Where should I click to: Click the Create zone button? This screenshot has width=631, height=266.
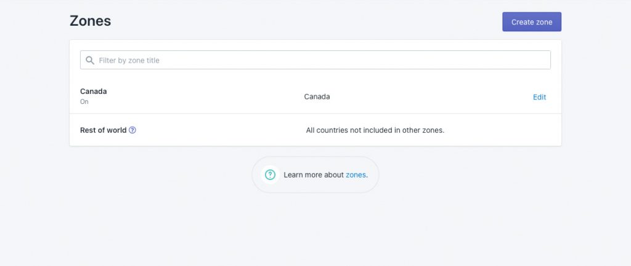[x=532, y=22]
